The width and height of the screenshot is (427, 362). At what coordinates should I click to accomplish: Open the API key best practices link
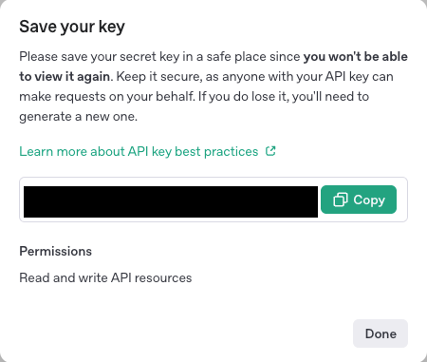139,151
